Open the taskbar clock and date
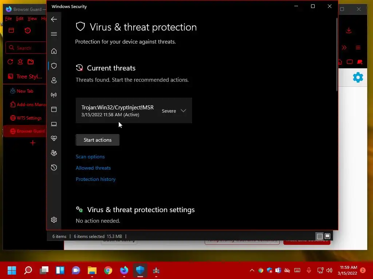Viewport: 373px width, 279px height. 348,270
